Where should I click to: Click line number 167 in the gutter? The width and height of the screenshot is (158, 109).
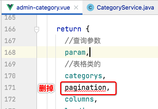10,41
